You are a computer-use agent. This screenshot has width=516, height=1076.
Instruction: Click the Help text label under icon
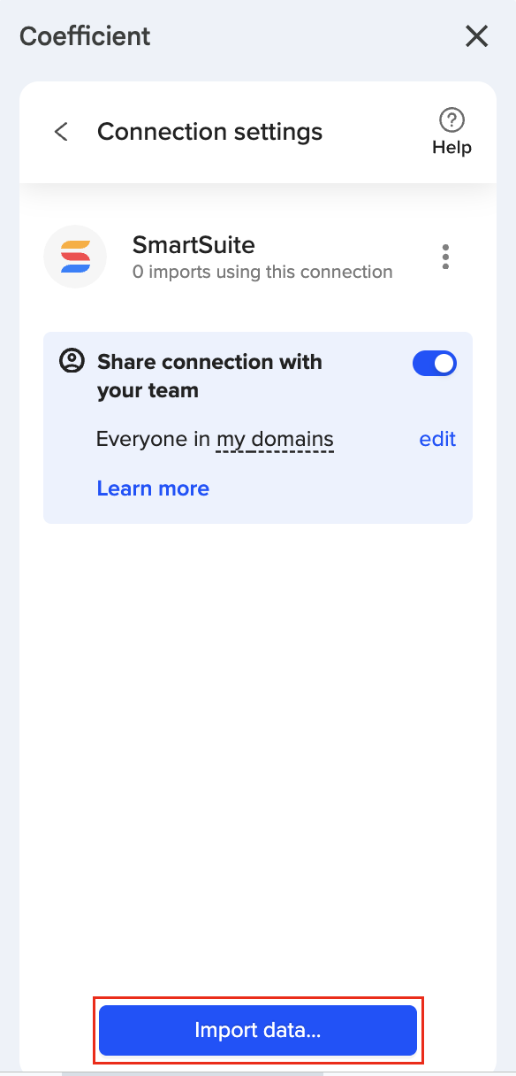pyautogui.click(x=451, y=148)
